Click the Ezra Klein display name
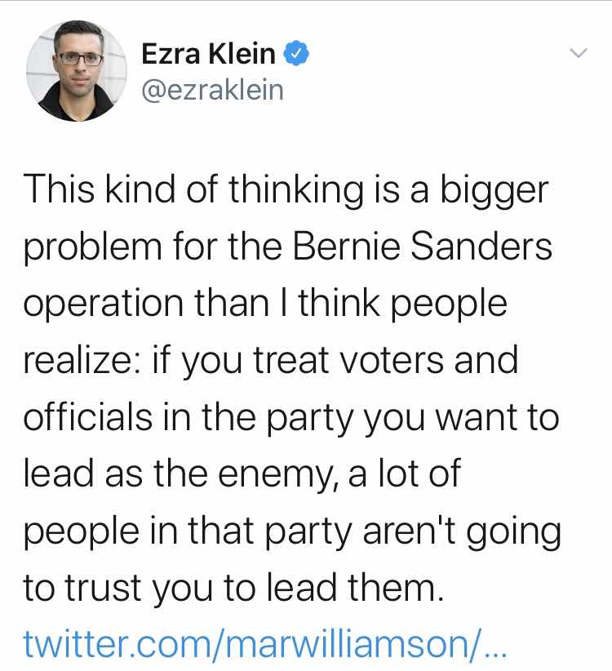The image size is (612, 671). click(208, 54)
